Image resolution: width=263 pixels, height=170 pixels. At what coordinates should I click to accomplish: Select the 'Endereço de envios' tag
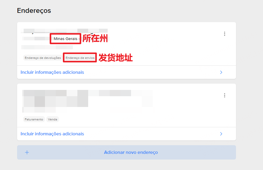coord(80,58)
